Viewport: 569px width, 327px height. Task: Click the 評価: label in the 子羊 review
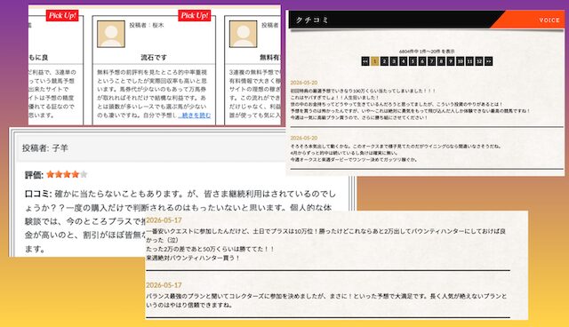click(34, 175)
